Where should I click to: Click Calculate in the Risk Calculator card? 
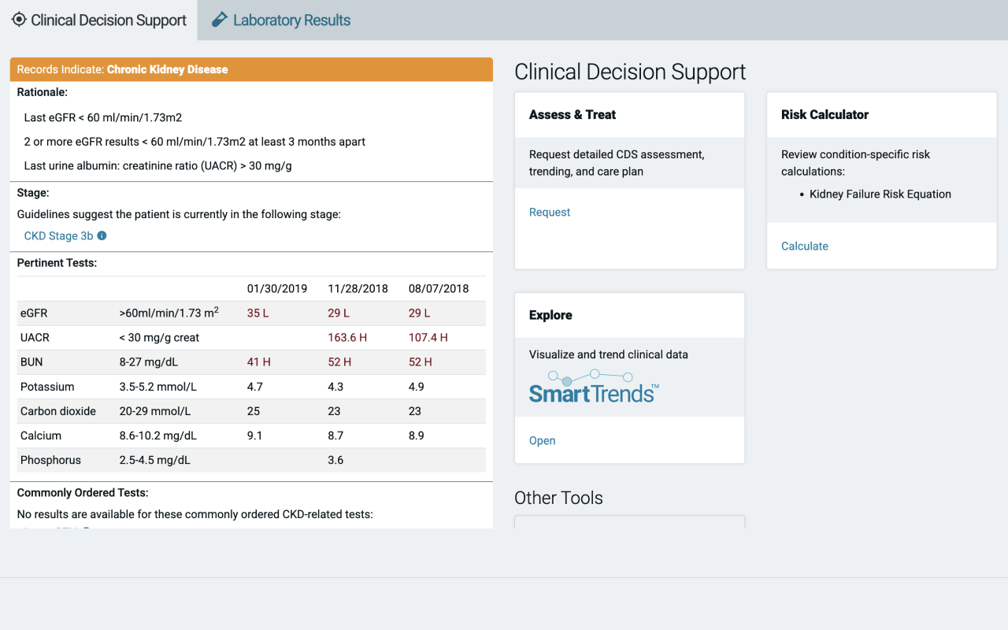(x=804, y=246)
